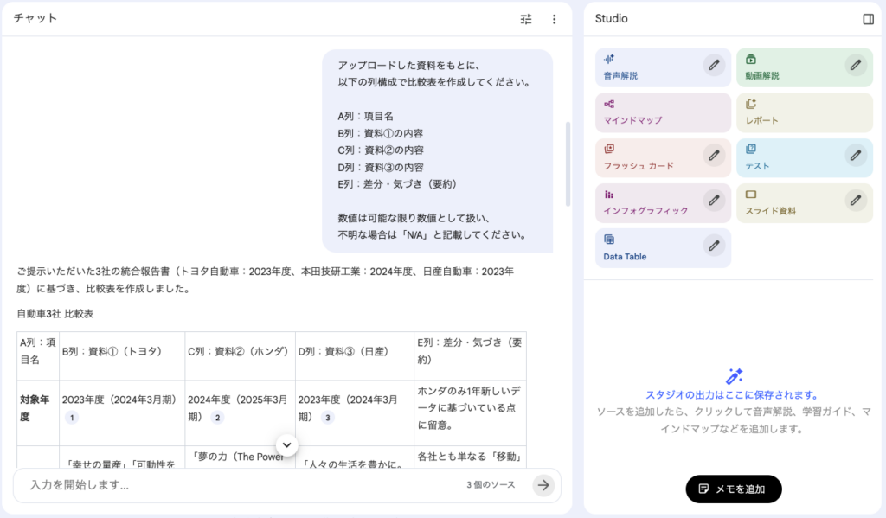Screen dimensions: 886x518
Task: Click pencil icon on 動画解説 tile
Action: (x=855, y=65)
